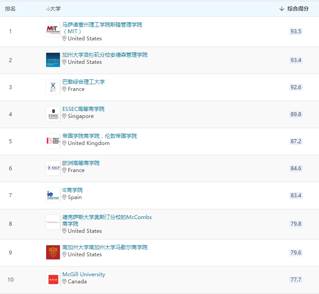Select the ESCP logo icon
This screenshot has width=319, height=294.
53,168
